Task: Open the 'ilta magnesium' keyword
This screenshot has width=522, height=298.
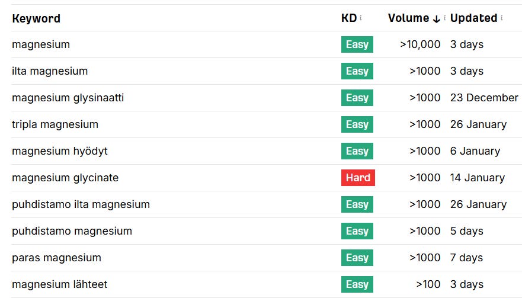Action: [50, 71]
